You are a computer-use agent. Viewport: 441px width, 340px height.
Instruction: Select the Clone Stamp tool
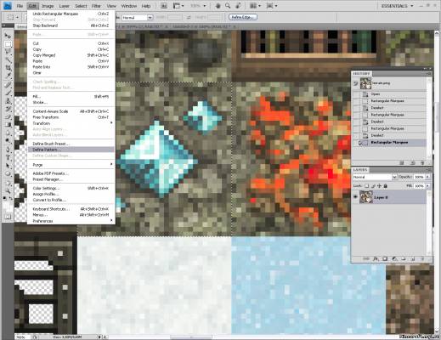click(x=8, y=101)
